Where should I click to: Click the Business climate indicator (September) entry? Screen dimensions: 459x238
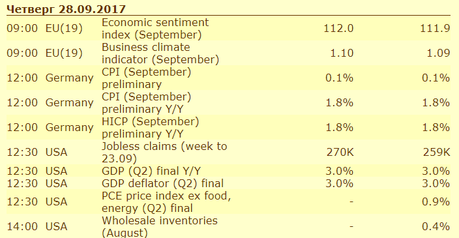160,53
